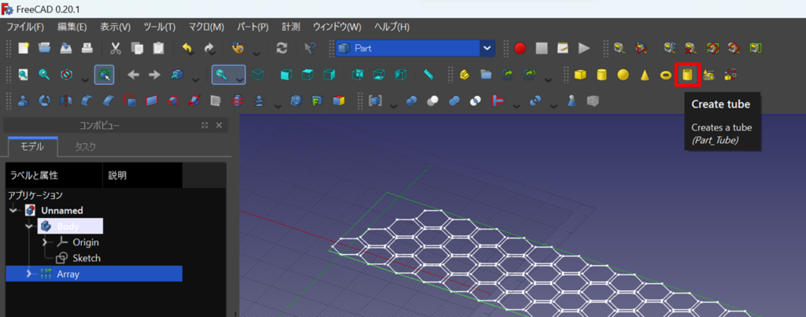Click the Check Geometry icon
Image resolution: width=806 pixels, height=317 pixels.
click(x=571, y=101)
